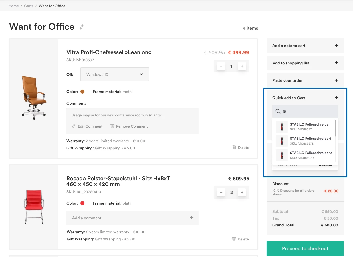Screen dimensions: 353x257
Task: Expand Paste your order section
Action: pyautogui.click(x=305, y=80)
